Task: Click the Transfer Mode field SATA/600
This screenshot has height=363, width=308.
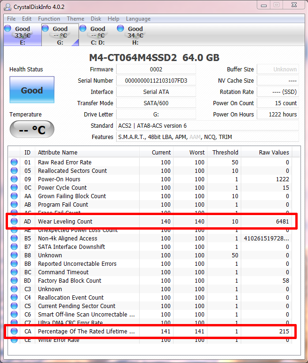Action: [156, 103]
